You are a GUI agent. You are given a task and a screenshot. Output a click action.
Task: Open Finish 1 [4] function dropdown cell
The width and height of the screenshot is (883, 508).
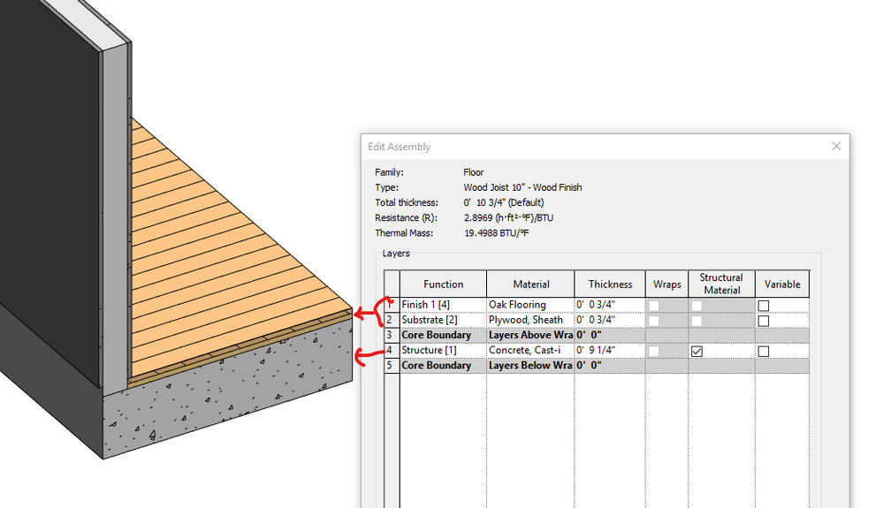[x=443, y=305]
